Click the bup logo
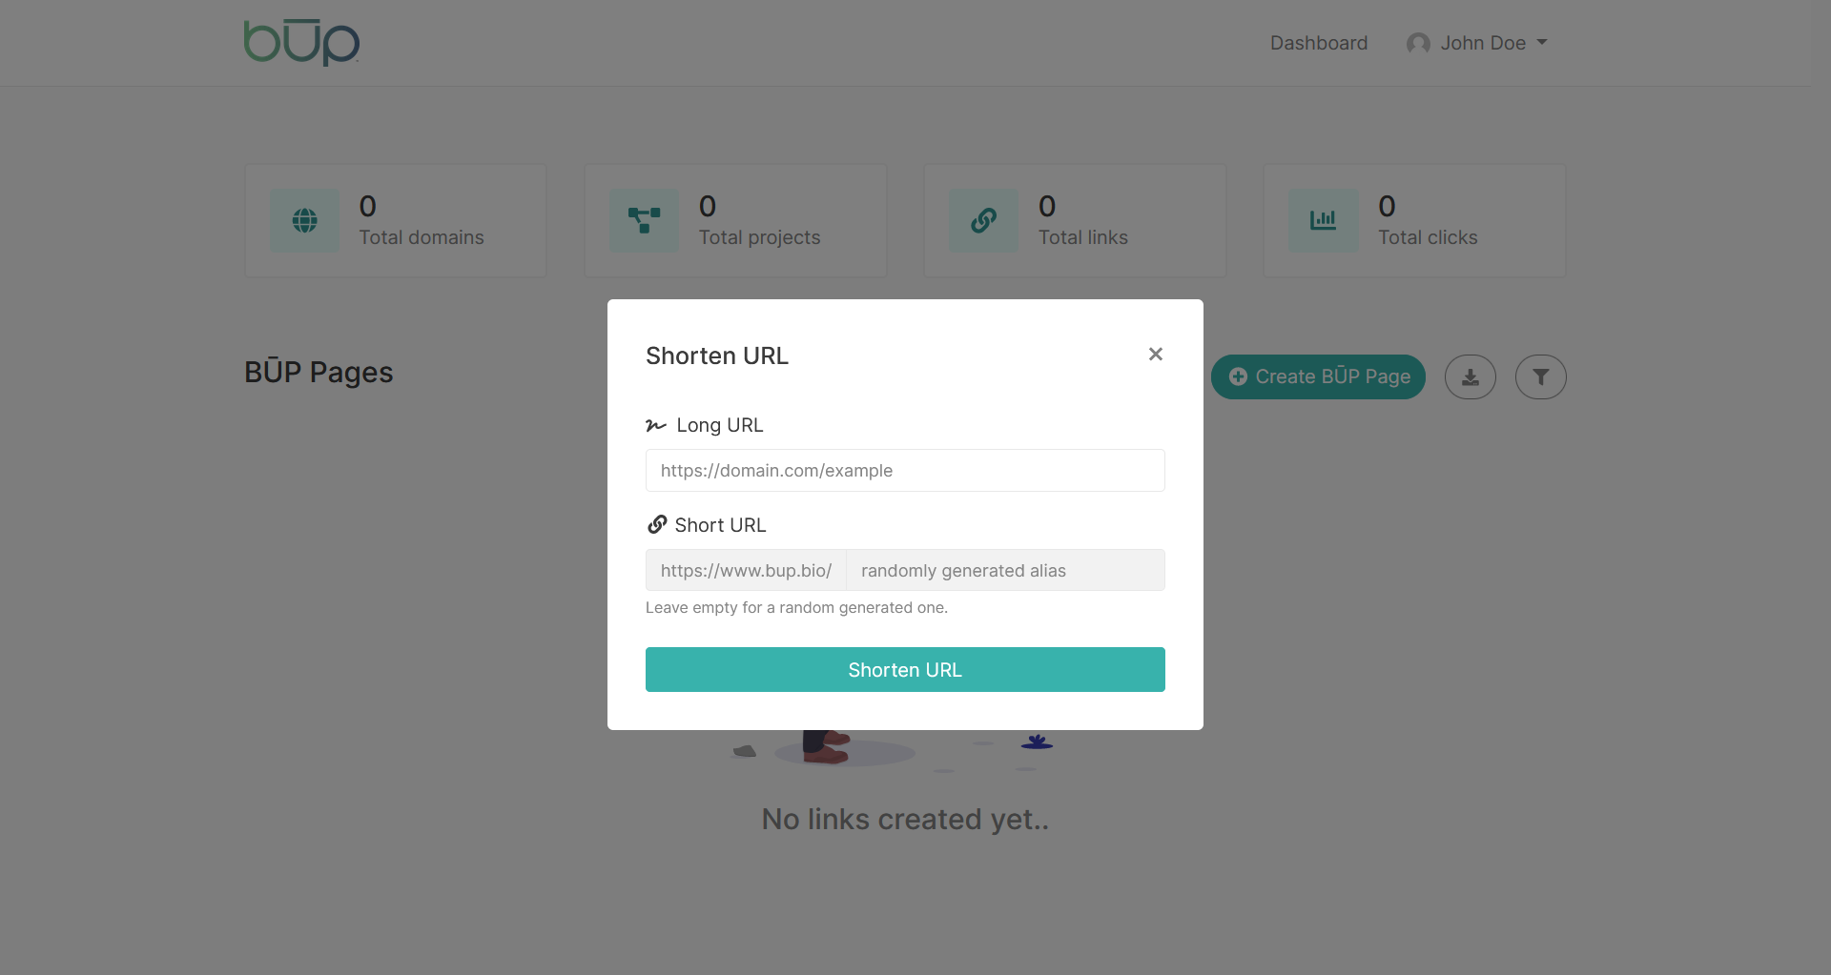 click(301, 43)
